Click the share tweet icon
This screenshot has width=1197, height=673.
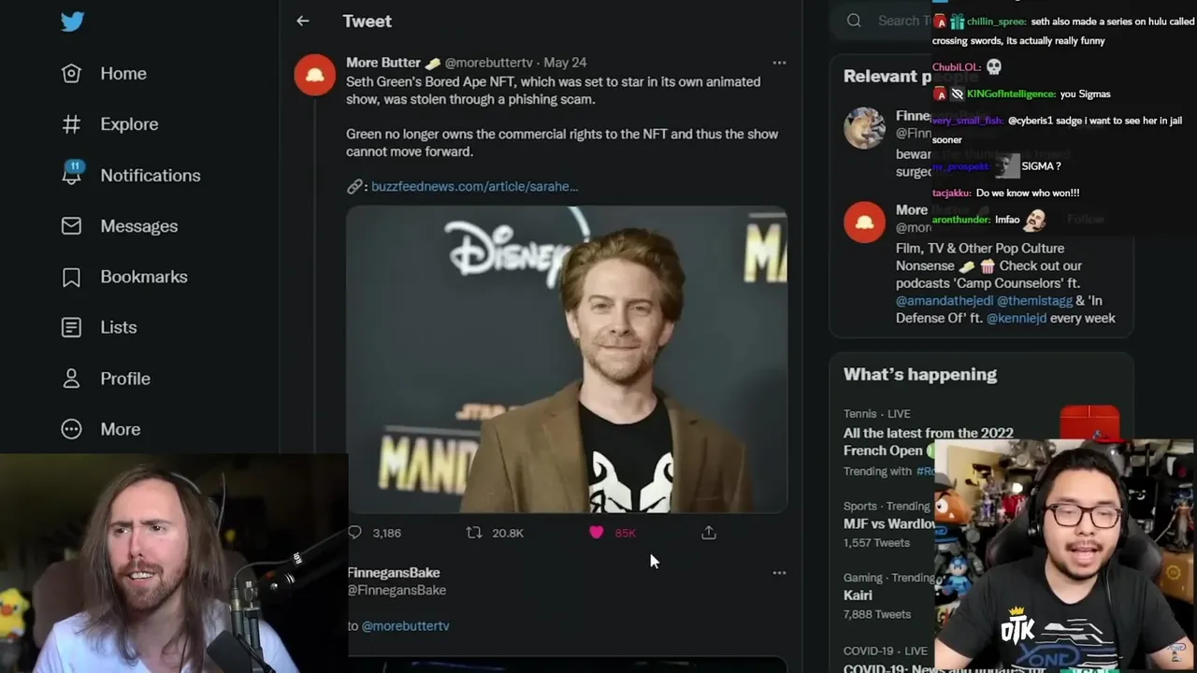pyautogui.click(x=709, y=533)
